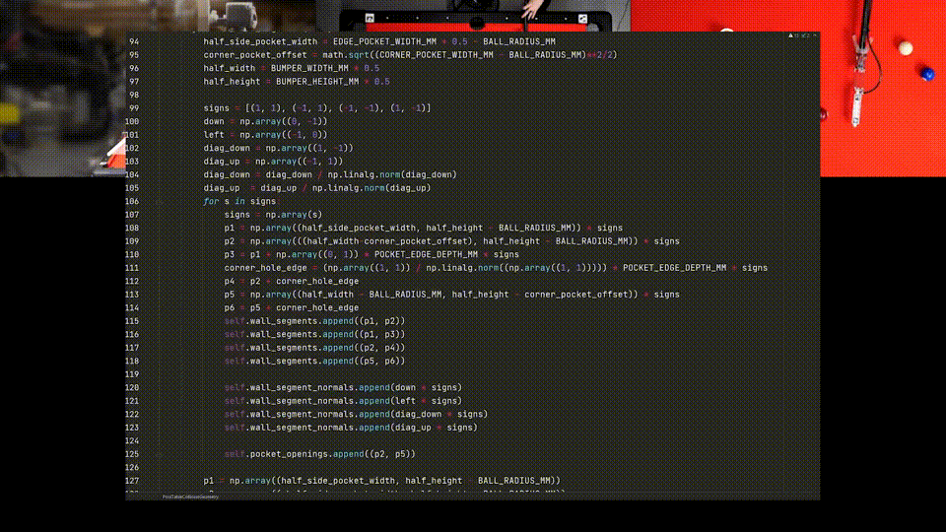Click the text half_side_pocket_width on line 94
The height and width of the screenshot is (532, 946).
[260, 41]
